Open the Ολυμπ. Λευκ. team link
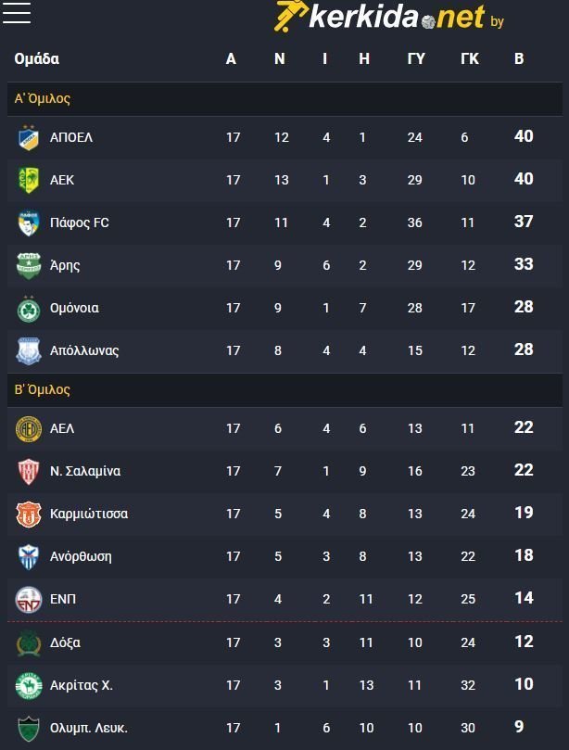 (88, 728)
